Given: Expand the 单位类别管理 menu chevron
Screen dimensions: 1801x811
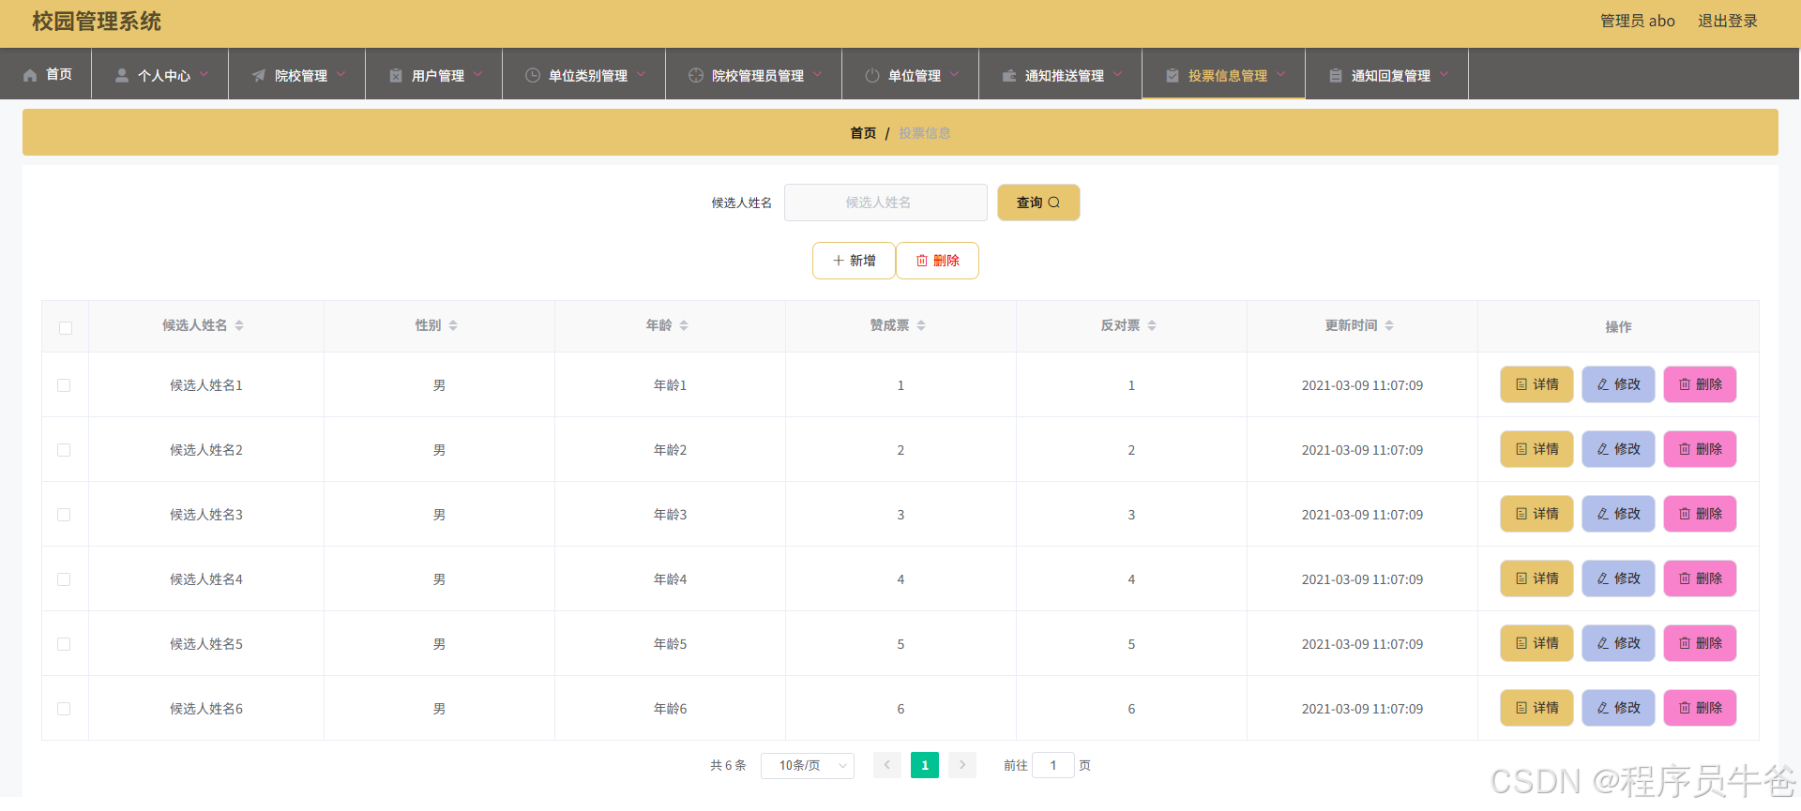Looking at the screenshot, I should click(642, 74).
